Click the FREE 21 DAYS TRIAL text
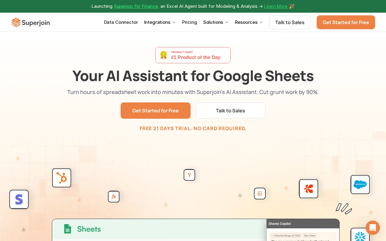The width and height of the screenshot is (386, 241). [193, 128]
